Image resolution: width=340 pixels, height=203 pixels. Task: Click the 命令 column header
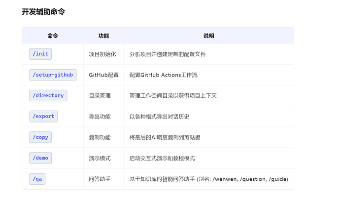pos(53,36)
